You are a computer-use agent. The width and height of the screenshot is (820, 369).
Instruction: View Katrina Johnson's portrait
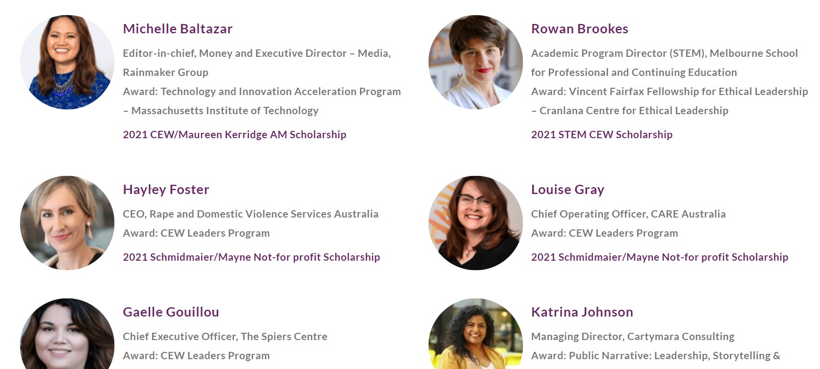(476, 334)
